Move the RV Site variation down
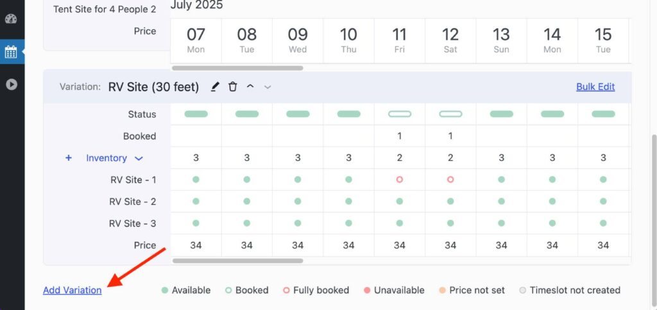 click(x=268, y=87)
